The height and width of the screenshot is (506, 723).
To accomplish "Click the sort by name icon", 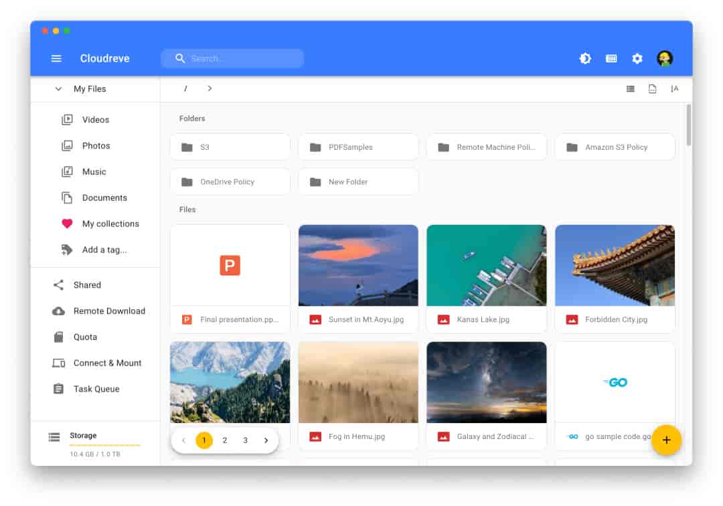I will click(674, 89).
